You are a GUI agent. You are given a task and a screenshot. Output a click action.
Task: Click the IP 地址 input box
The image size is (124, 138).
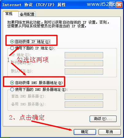pos(84,55)
